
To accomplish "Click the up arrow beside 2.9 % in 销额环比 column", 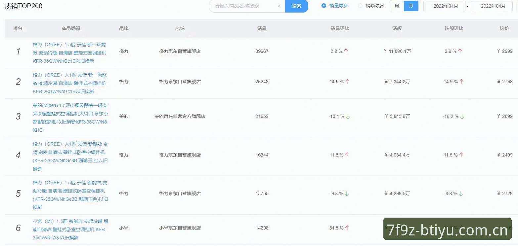I will (x=460, y=51).
